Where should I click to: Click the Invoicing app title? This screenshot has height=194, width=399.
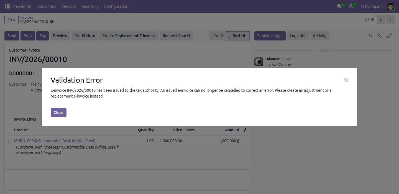click(x=22, y=6)
